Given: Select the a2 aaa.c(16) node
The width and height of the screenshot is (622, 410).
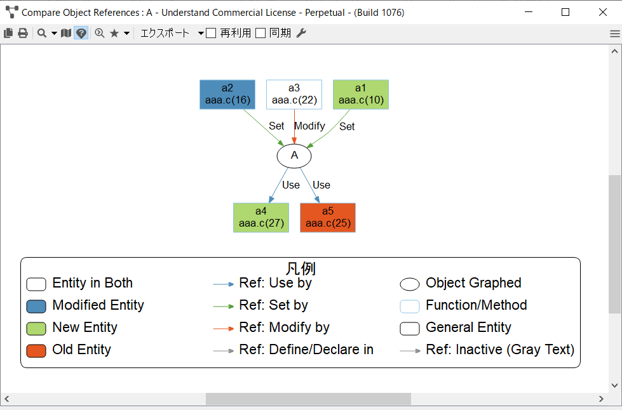Looking at the screenshot, I should (x=227, y=95).
